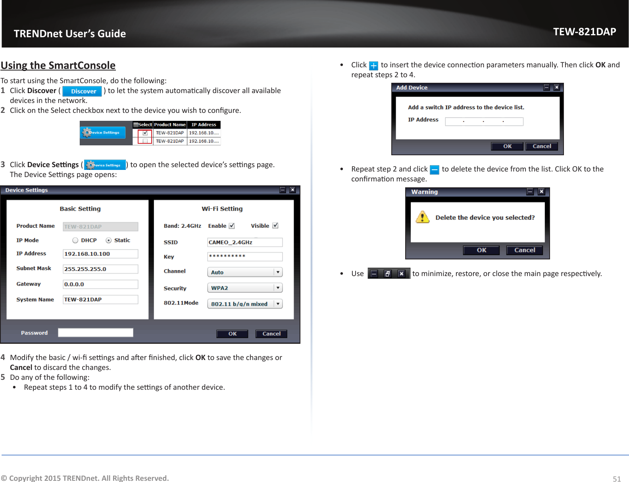Click Cancel in the Device Settings window

point(271,334)
